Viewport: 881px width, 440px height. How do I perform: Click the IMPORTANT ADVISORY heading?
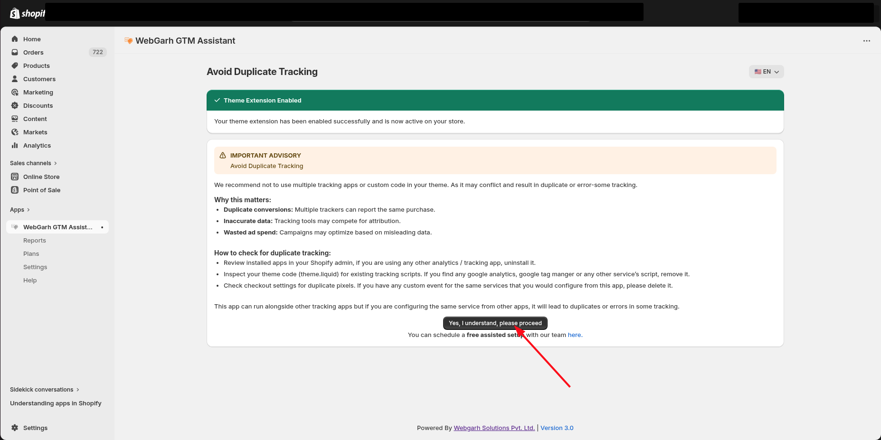point(265,155)
